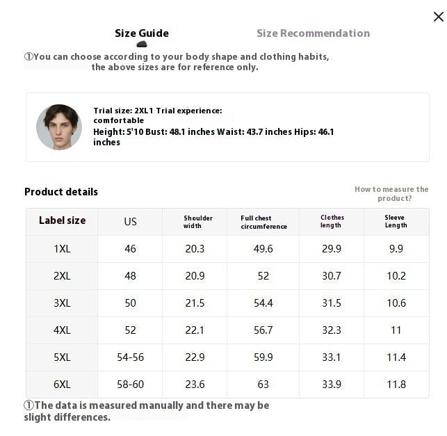447x436 pixels.
Task: Select the 2XL label size row
Action: [x=62, y=276]
